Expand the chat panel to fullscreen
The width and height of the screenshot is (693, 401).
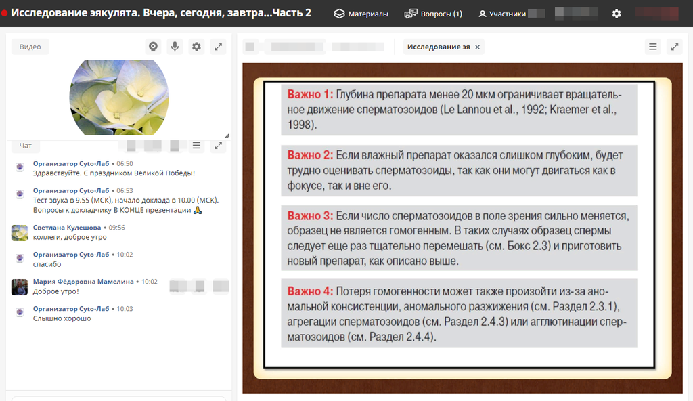pos(218,146)
